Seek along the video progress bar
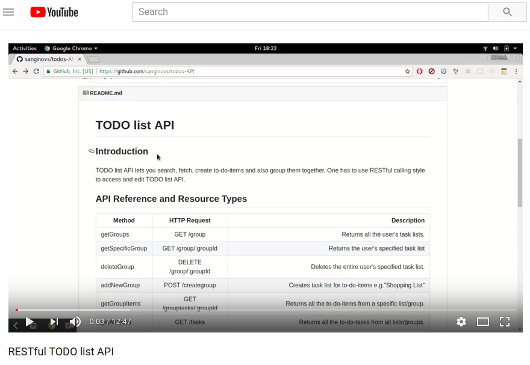 coord(266,310)
